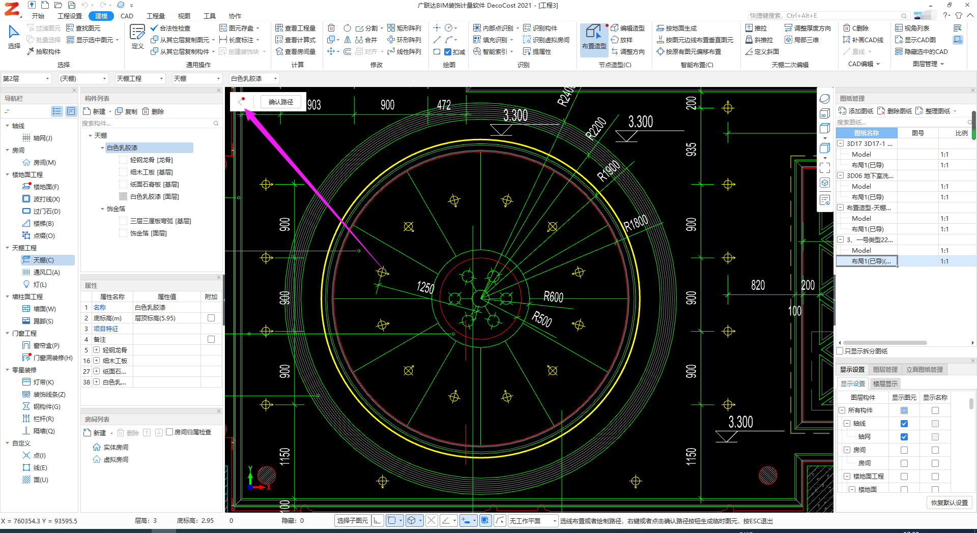Enable 只显示拆分图纸 checkbox
Viewport: 977px width, 533px height.
pos(840,351)
